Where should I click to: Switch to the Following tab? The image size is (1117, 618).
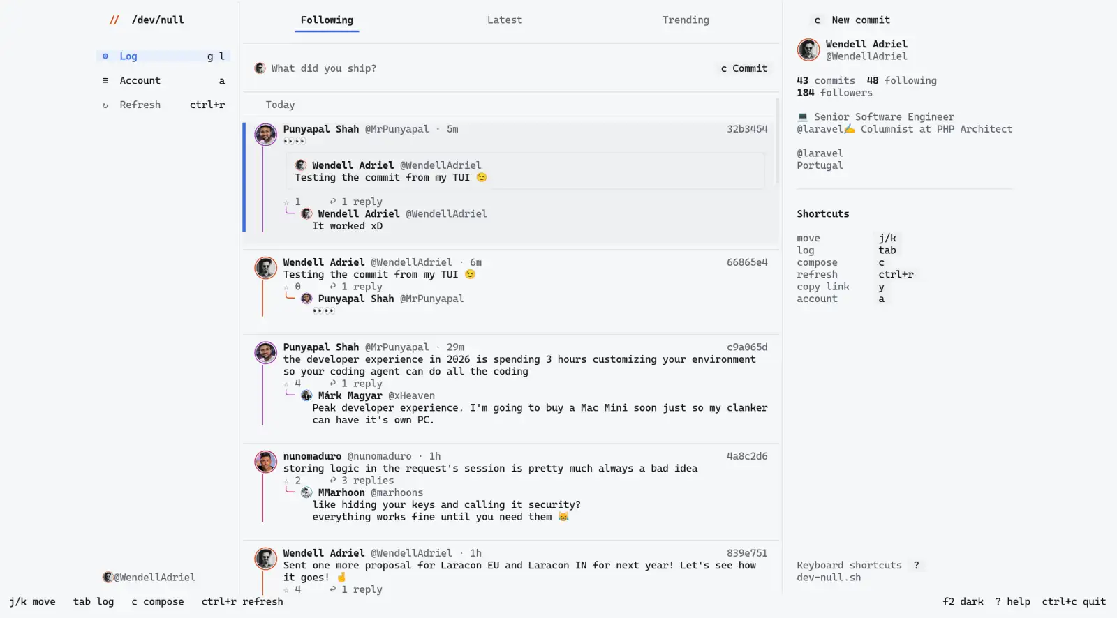[327, 20]
